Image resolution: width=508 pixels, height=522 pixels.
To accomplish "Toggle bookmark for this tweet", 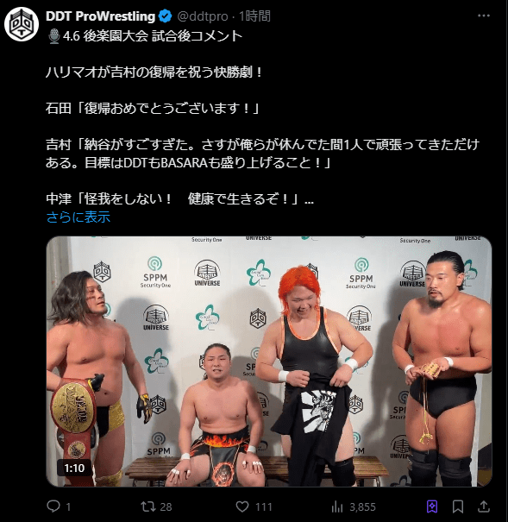I will 458,506.
